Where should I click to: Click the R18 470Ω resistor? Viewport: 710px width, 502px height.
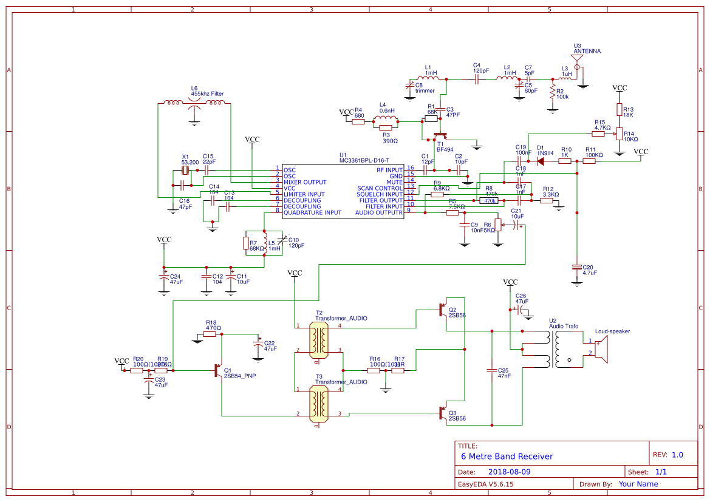coord(210,334)
